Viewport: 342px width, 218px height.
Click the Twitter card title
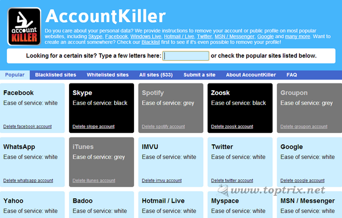(222, 147)
